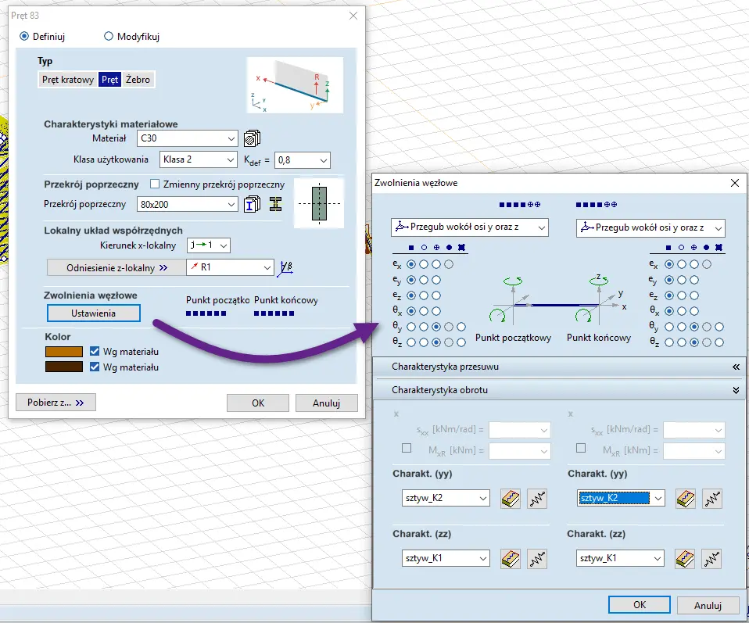
Task: Expand left Przegub wokół osi dropdown
Action: (469, 227)
